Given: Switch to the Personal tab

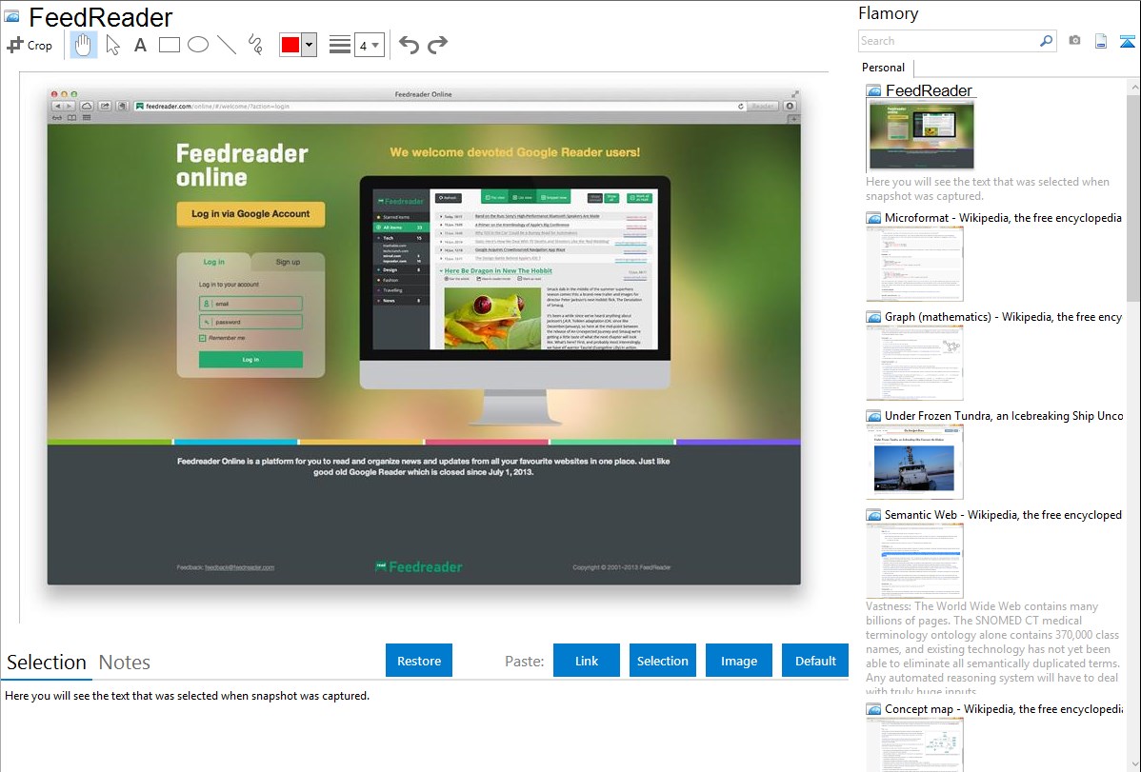Looking at the screenshot, I should click(x=884, y=68).
